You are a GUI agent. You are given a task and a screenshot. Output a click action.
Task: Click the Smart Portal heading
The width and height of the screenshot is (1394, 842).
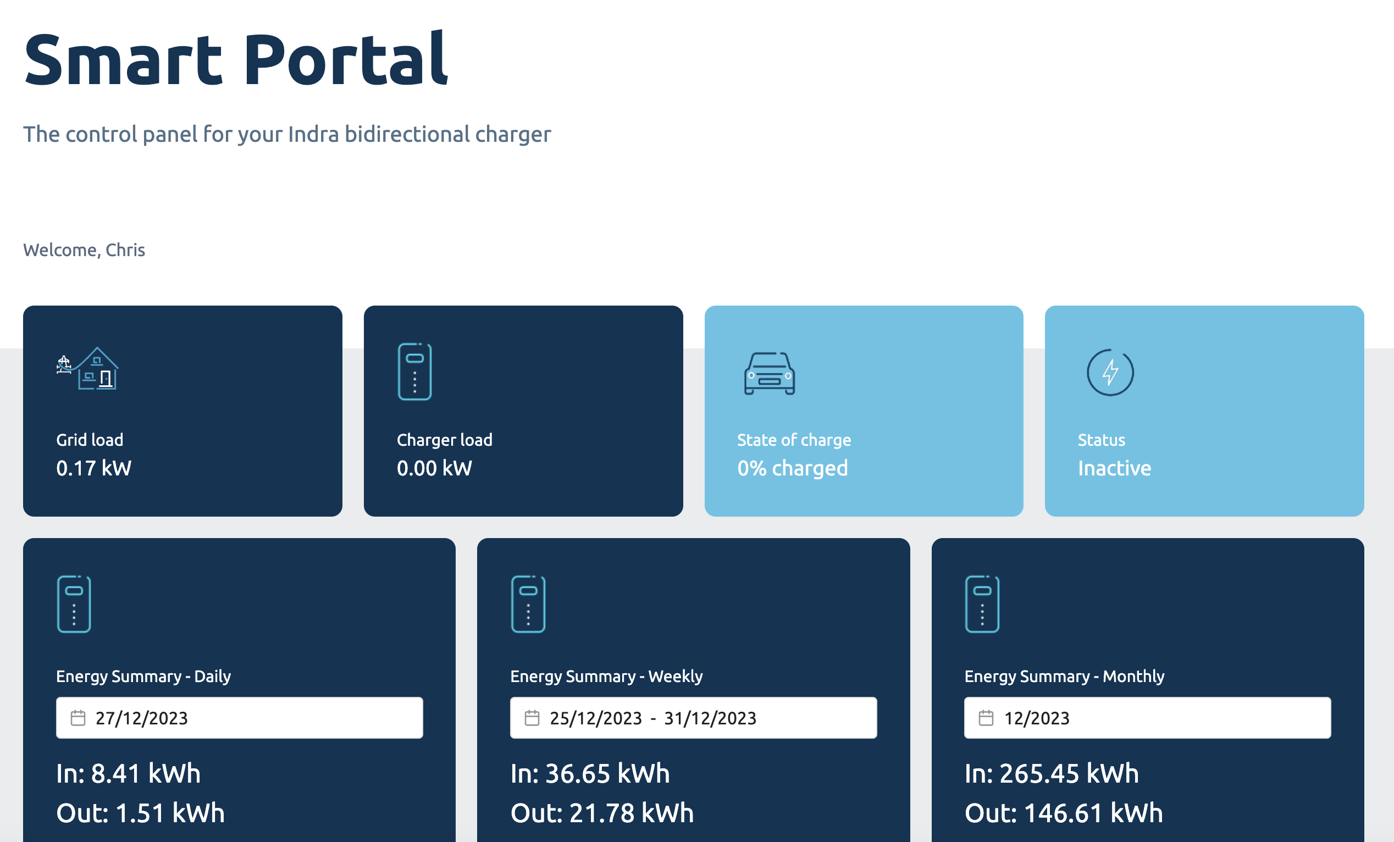pos(236,60)
